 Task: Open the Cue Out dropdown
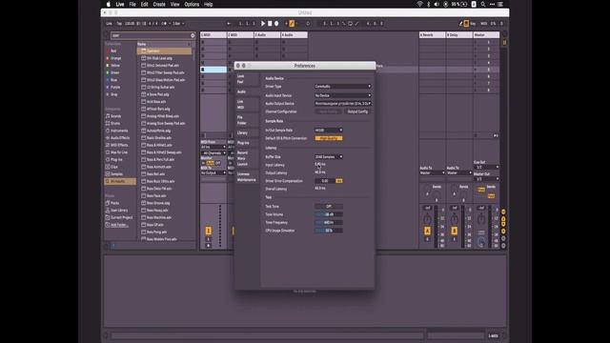tap(487, 168)
